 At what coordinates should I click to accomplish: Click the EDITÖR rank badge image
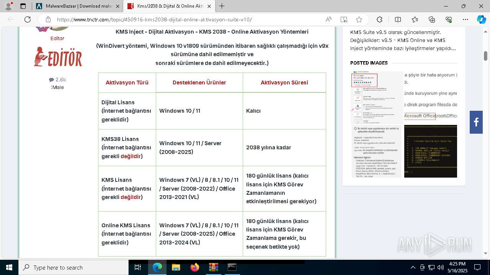click(58, 57)
